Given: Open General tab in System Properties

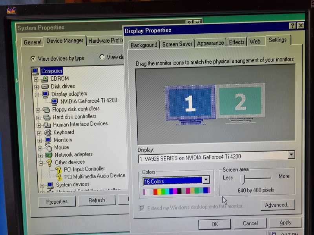Looking at the screenshot, I should 33,42.
